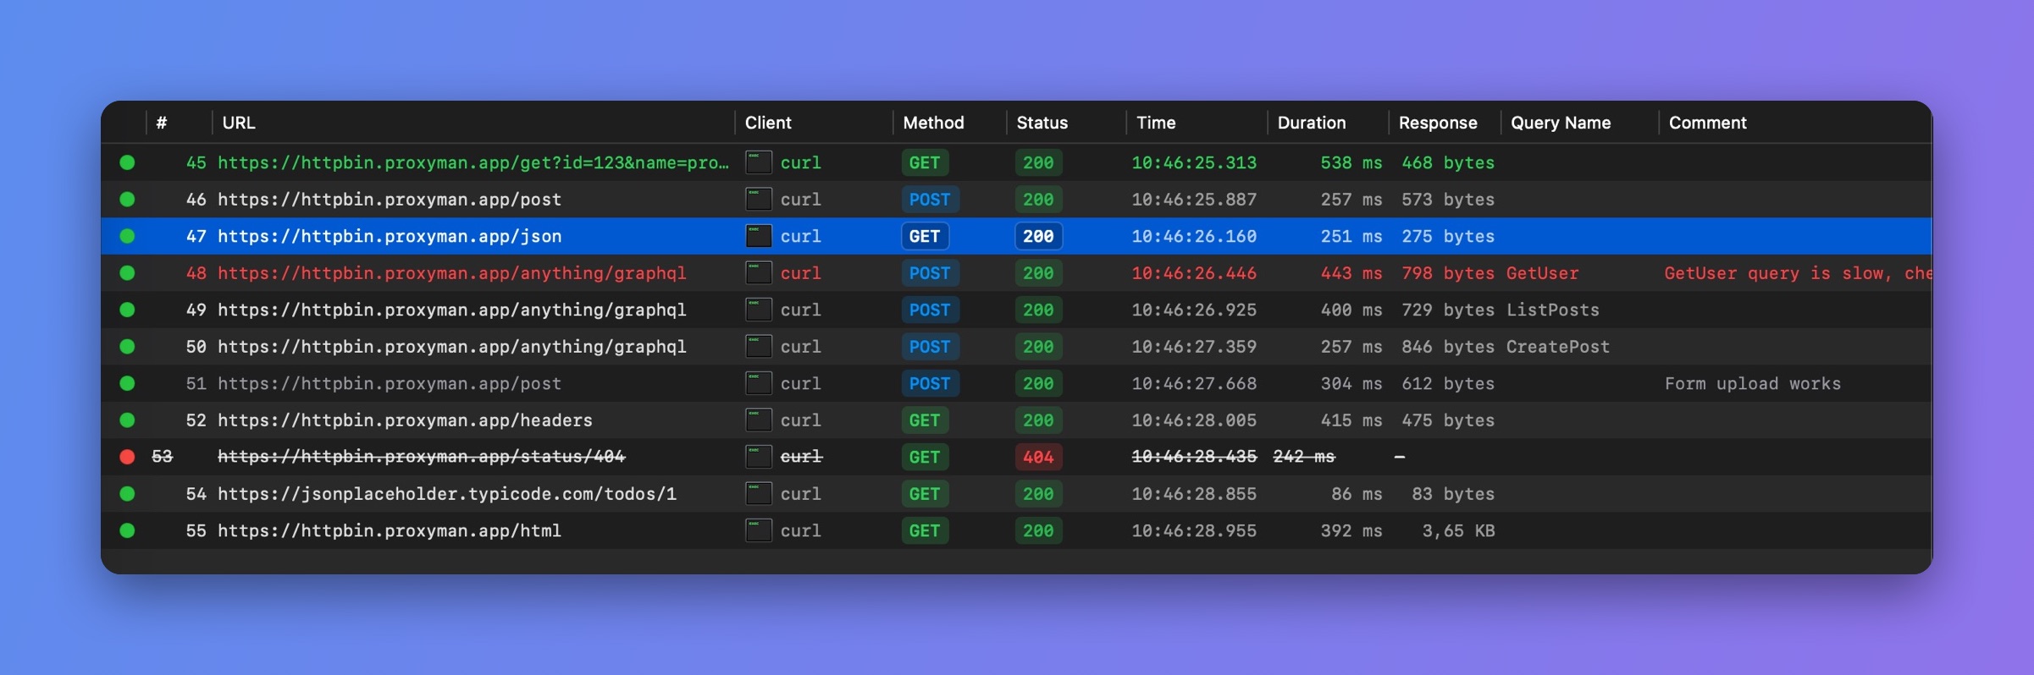2034x675 pixels.
Task: Sort by the Client column header
Action: (768, 123)
